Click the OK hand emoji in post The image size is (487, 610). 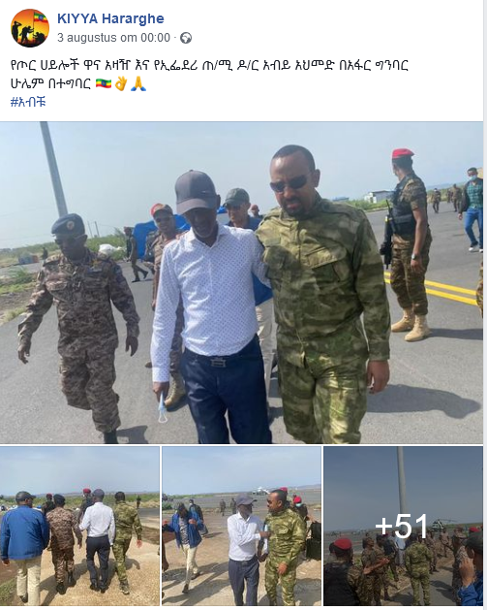(x=121, y=83)
